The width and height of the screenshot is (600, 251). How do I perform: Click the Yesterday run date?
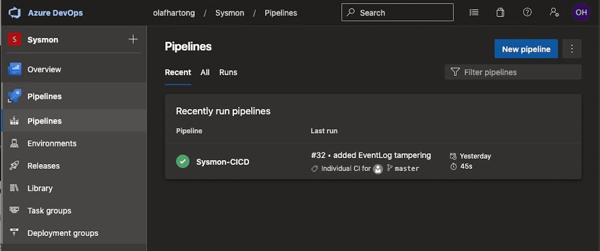pyautogui.click(x=475, y=156)
